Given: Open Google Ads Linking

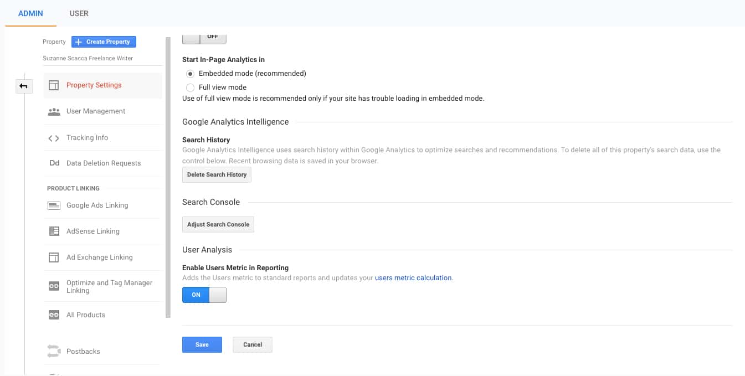Looking at the screenshot, I should click(x=54, y=205).
